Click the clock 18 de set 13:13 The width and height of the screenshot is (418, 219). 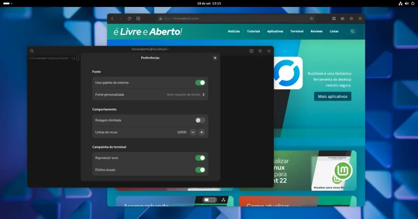[209, 3]
